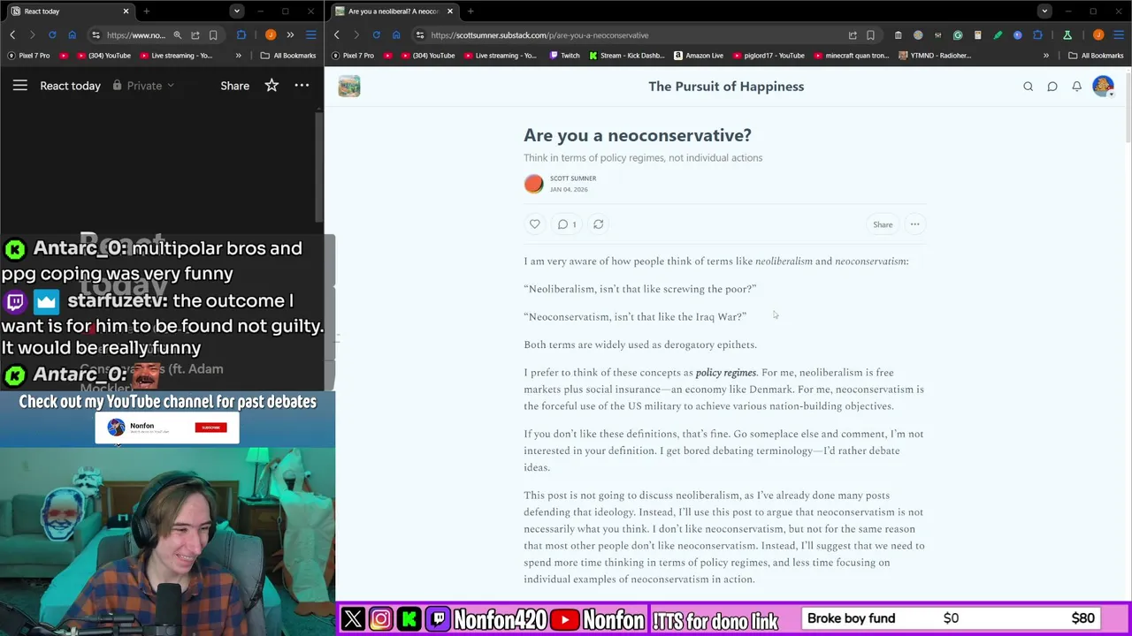Image resolution: width=1132 pixels, height=636 pixels.
Task: Go back in Substack browser window
Action: pos(337,35)
